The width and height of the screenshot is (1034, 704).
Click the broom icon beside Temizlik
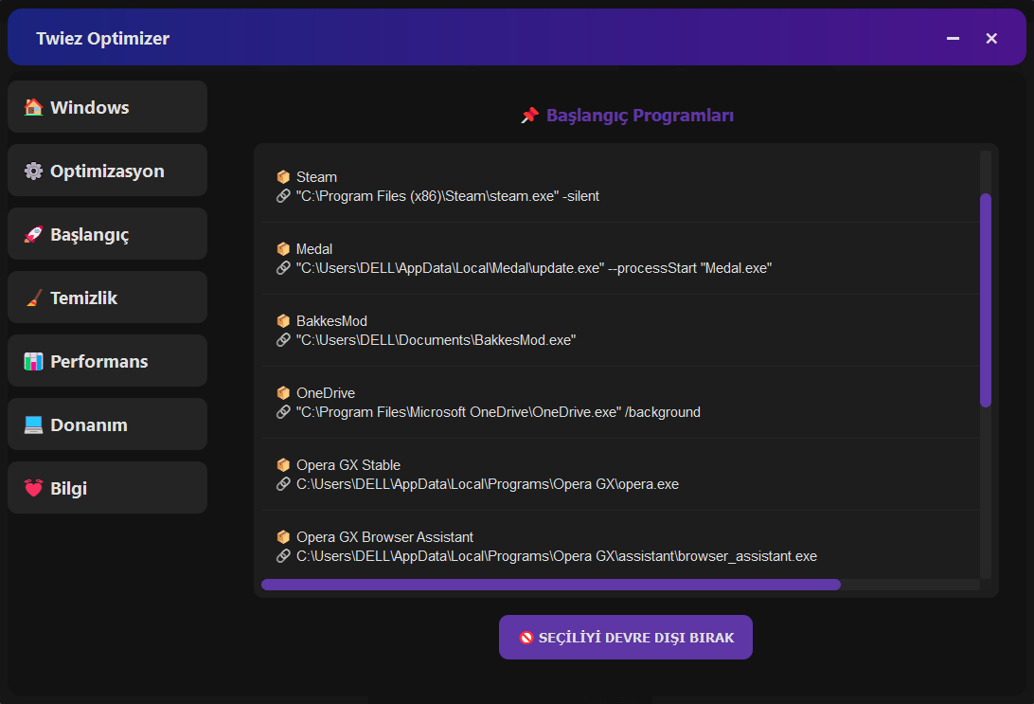click(x=34, y=298)
